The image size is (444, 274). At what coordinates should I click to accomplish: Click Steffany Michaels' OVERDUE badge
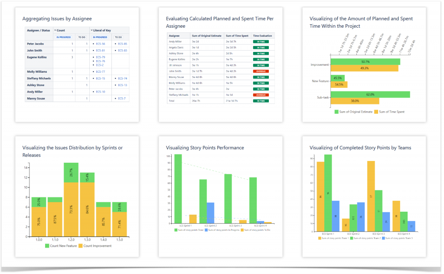[x=261, y=95]
